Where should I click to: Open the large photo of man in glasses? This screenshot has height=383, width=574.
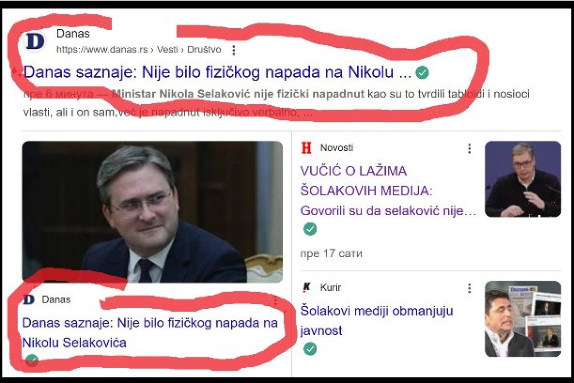(153, 212)
